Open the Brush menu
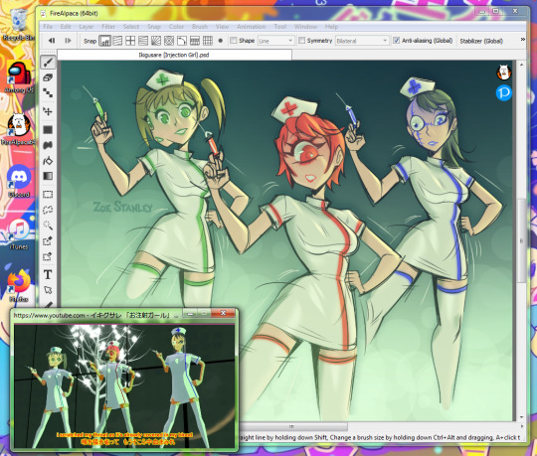This screenshot has width=537, height=456. (x=200, y=27)
